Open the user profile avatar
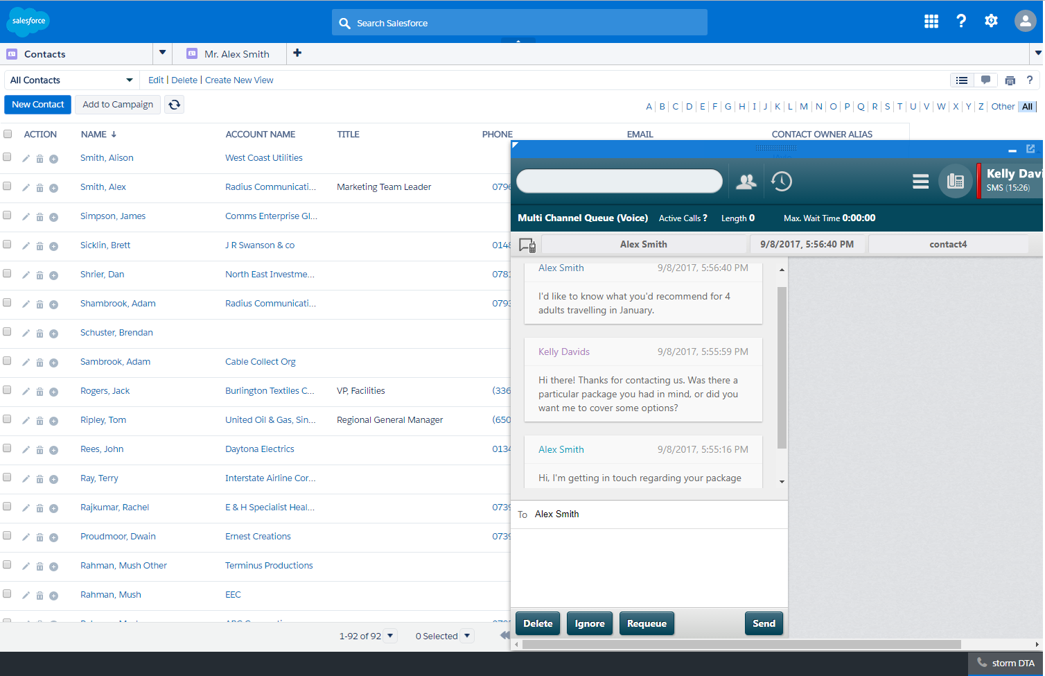The image size is (1045, 676). click(x=1025, y=21)
